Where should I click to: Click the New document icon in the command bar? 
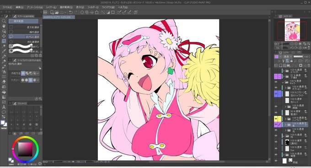tap(52, 12)
